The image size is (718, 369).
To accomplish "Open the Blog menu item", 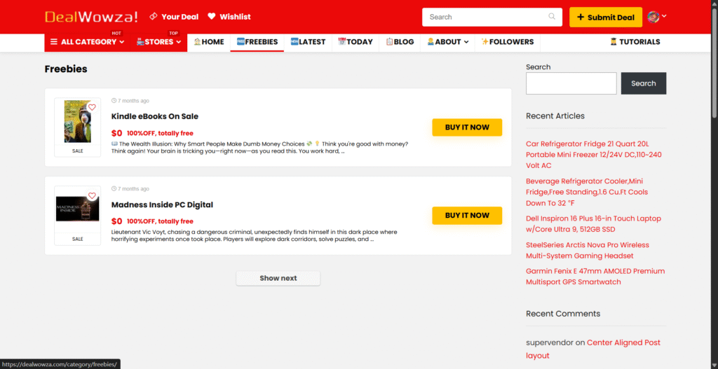I will [400, 42].
